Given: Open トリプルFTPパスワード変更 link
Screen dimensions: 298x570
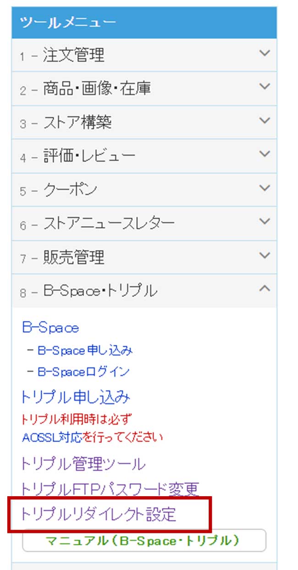Looking at the screenshot, I should pyautogui.click(x=110, y=489).
